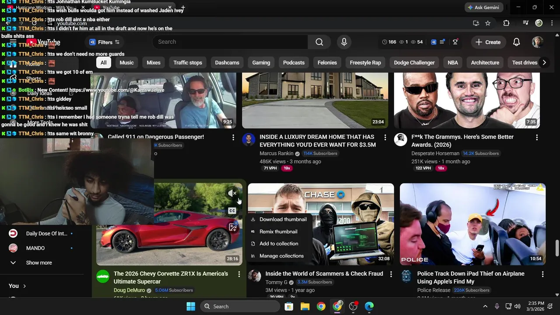Choose Manage collections from the menu
This screenshot has height=315, width=560.
point(279,256)
